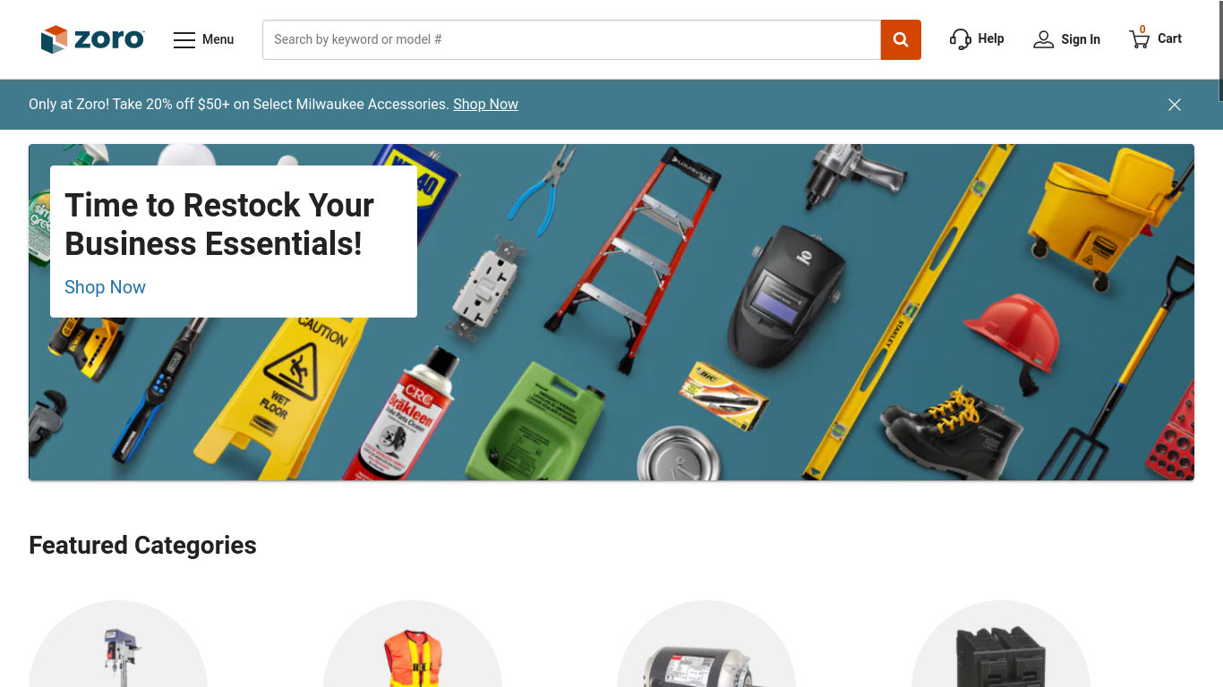Click the Zoro logo
1223x687 pixels.
point(92,39)
